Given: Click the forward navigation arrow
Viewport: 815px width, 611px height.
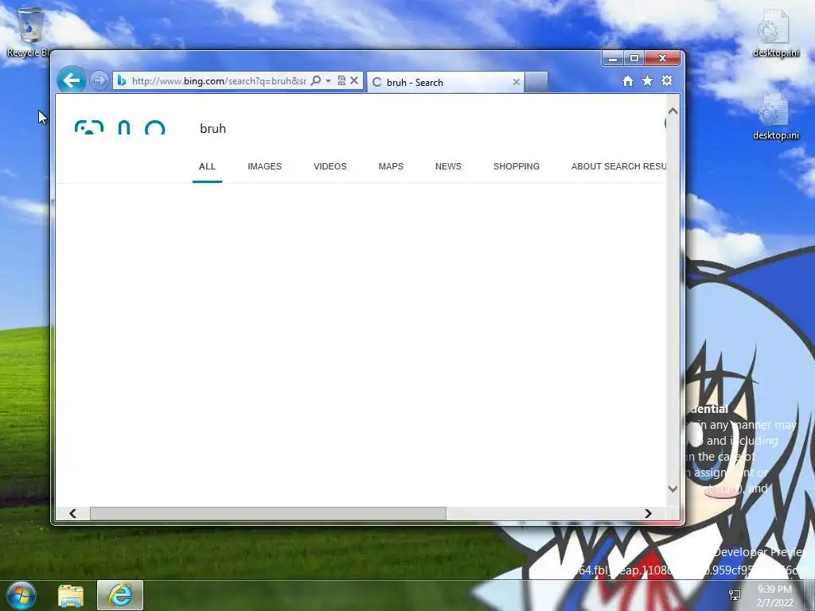Looking at the screenshot, I should click(99, 80).
